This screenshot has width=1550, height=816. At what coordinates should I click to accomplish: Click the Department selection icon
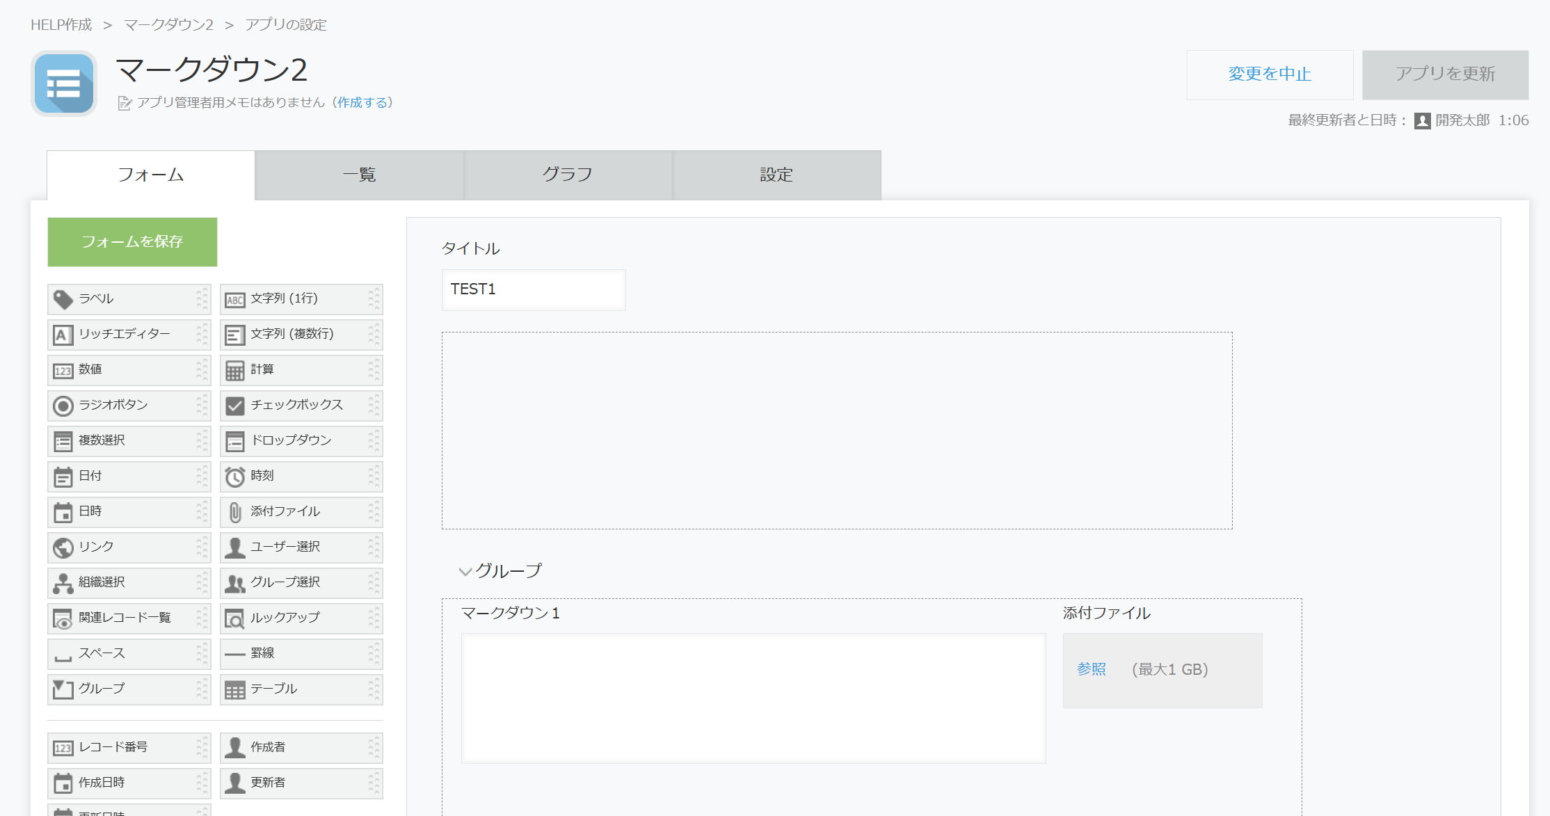click(63, 584)
